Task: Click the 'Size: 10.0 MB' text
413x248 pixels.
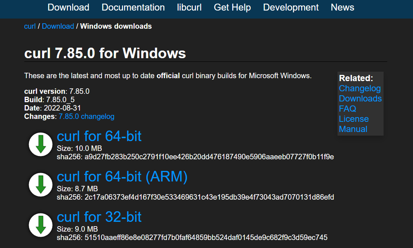Action: pyautogui.click(x=79, y=148)
